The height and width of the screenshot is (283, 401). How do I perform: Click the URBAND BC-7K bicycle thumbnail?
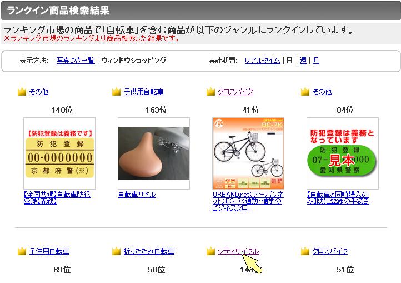(248, 153)
